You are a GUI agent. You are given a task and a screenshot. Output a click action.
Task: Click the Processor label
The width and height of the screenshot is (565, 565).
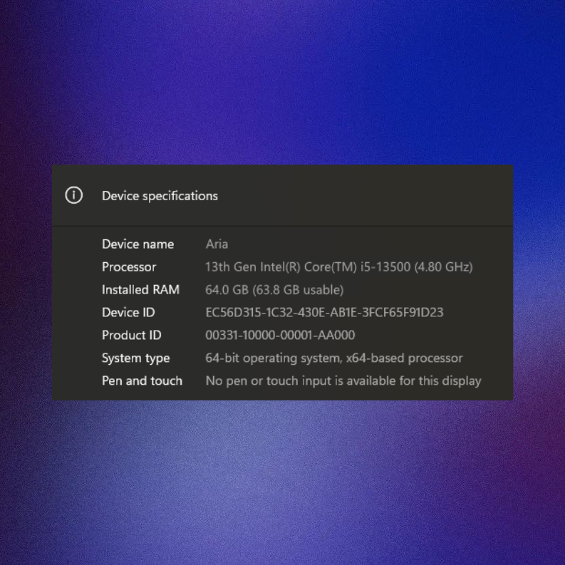(129, 267)
